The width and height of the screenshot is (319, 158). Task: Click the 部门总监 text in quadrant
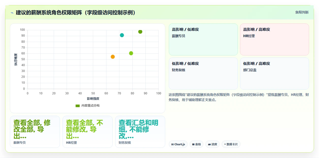point(250,70)
